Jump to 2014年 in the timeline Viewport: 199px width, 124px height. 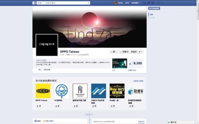click(x=152, y=18)
